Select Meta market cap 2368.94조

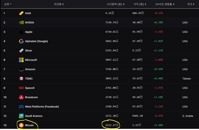tap(112, 106)
